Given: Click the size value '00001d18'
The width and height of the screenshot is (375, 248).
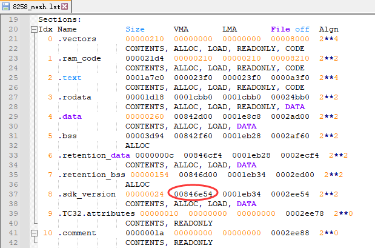Looking at the screenshot, I should [145, 97].
